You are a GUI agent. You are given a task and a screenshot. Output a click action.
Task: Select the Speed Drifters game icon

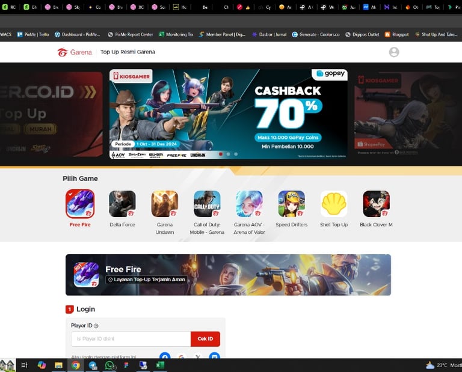tap(292, 204)
